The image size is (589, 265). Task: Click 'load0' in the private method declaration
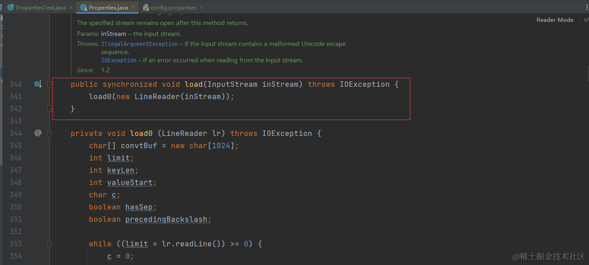click(x=141, y=133)
